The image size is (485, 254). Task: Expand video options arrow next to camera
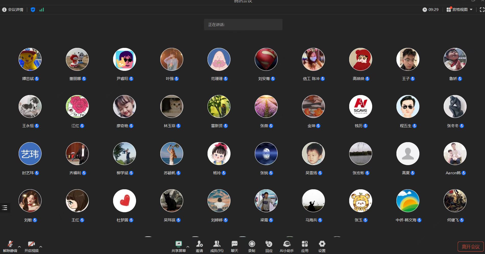click(x=41, y=247)
